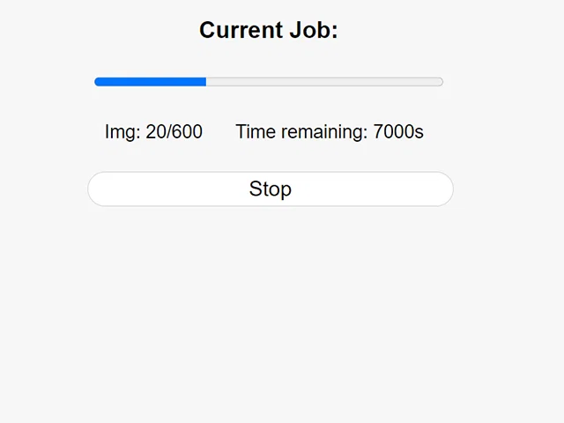Click the "Time remaining: 7000s" label
Screen dimensions: 564x423
tap(330, 132)
